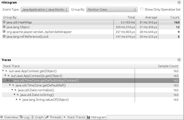Open the Group By Monitor Class dropdown
The height and width of the screenshot is (120, 184).
pos(112,9)
